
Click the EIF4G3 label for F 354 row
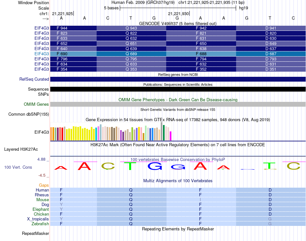point(42,69)
